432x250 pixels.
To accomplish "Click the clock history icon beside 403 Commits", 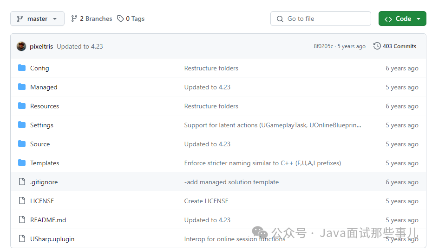I will pyautogui.click(x=377, y=46).
